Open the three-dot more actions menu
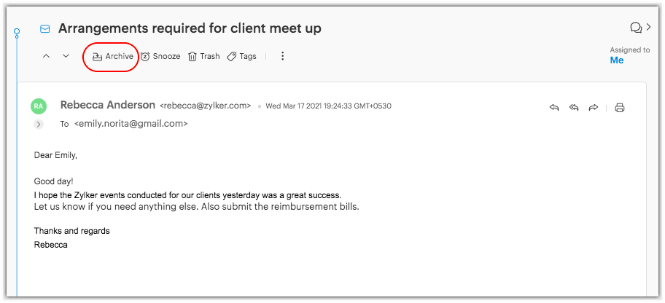665x303 pixels. 283,56
